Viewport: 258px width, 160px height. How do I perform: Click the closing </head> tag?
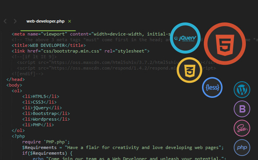15,79
